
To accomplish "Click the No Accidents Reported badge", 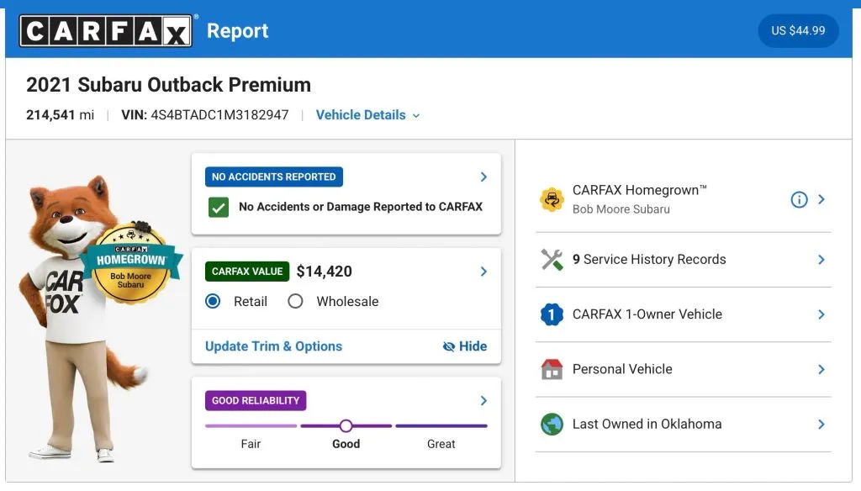I will [x=274, y=177].
